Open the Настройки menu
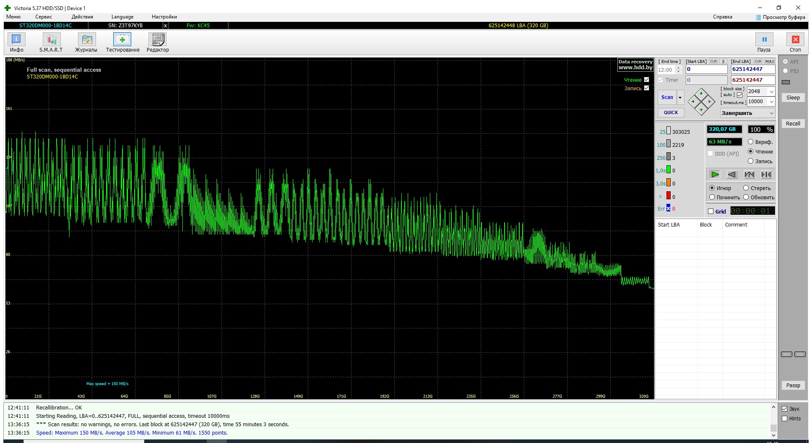The image size is (812, 443). pos(164,17)
